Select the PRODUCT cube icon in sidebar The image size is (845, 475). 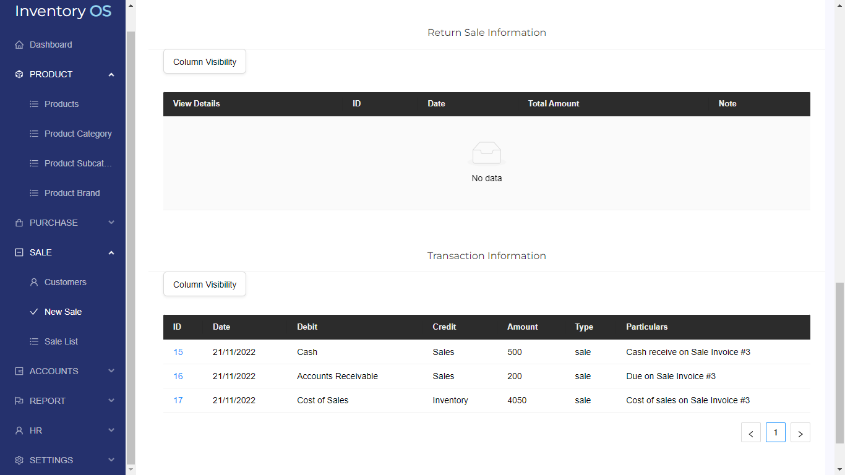[x=19, y=74]
